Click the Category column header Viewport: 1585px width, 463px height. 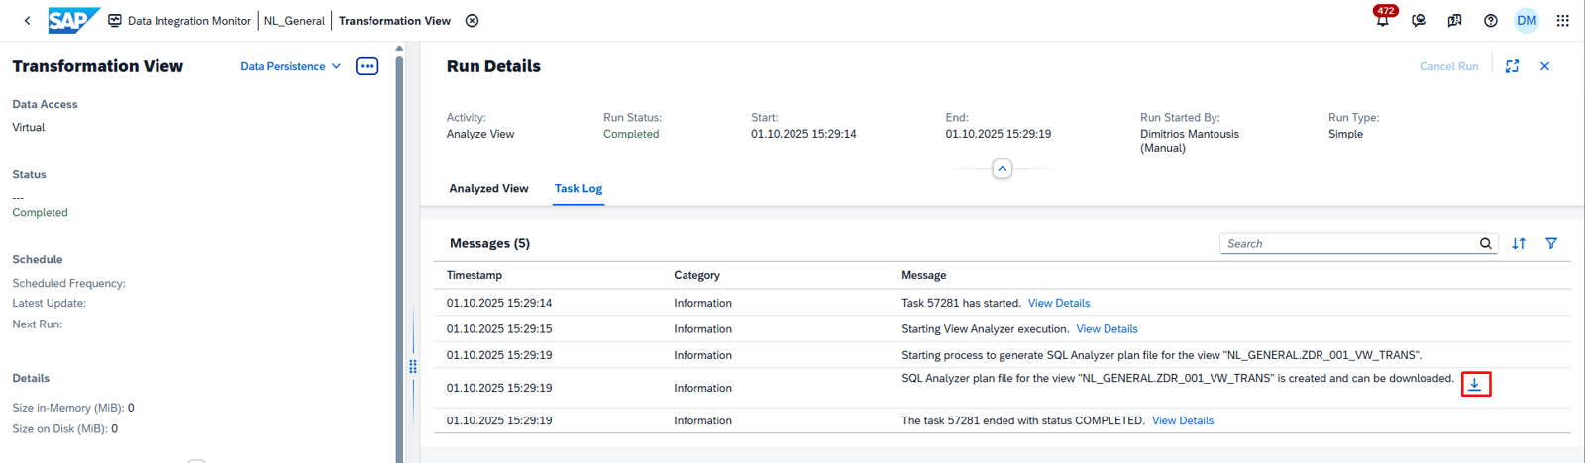click(696, 275)
